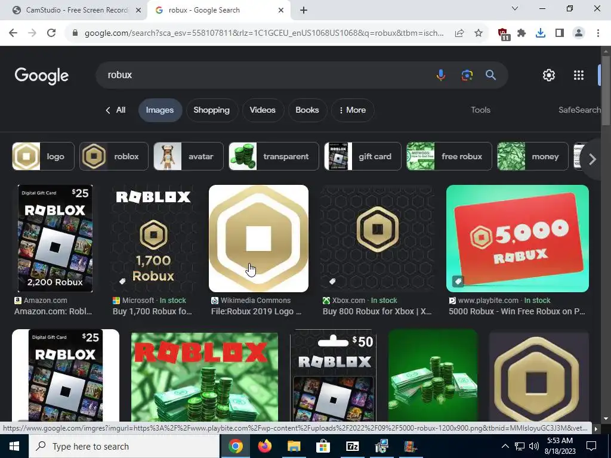The height and width of the screenshot is (458, 611).
Task: Open the 5,000 Robux red card image
Action: pyautogui.click(x=517, y=239)
